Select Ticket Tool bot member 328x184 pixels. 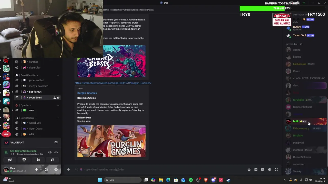tap(306, 36)
